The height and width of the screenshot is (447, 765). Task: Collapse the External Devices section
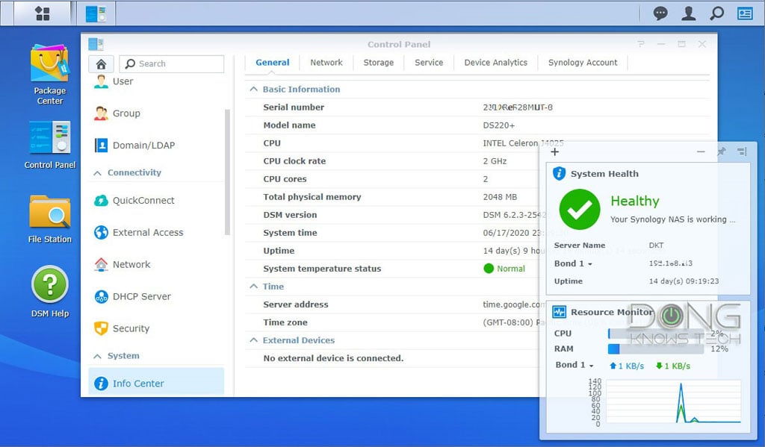pyautogui.click(x=253, y=340)
